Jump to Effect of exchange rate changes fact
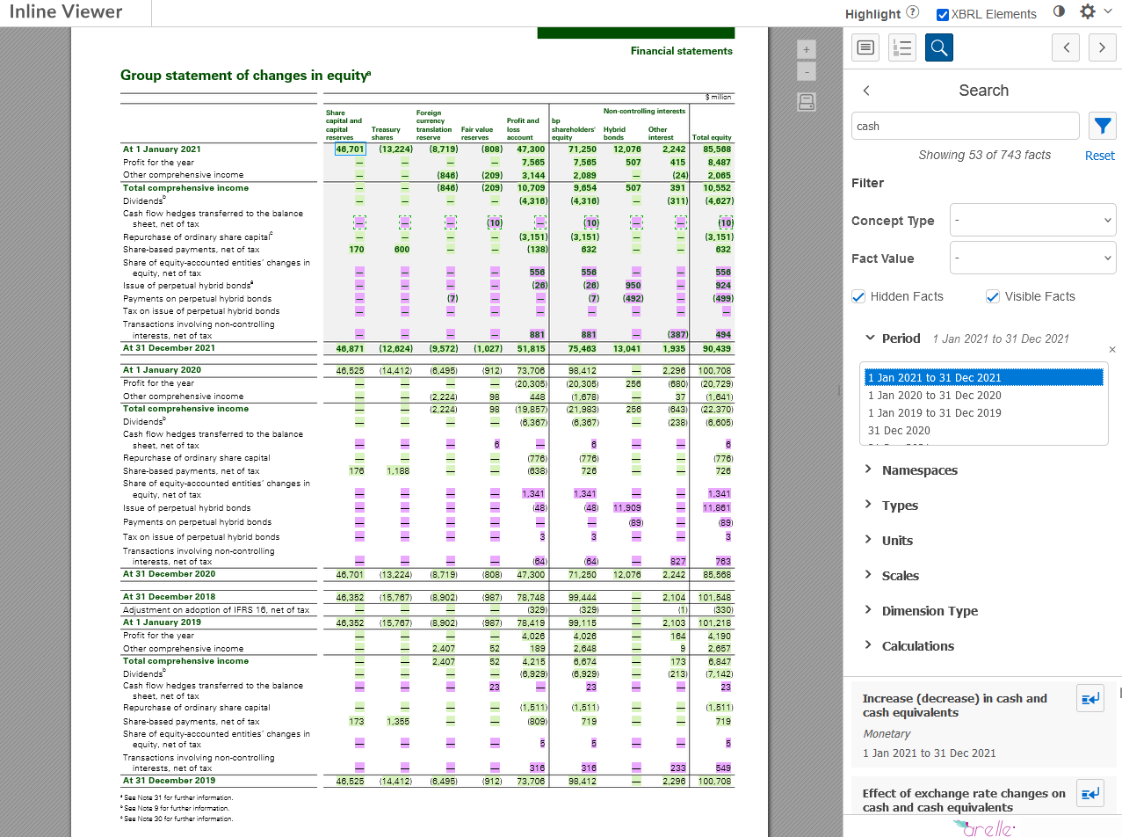The height and width of the screenshot is (837, 1122). (1090, 794)
